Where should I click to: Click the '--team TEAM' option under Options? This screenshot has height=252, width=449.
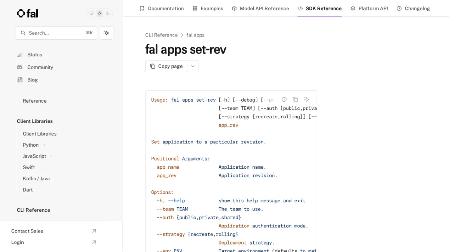pyautogui.click(x=172, y=209)
